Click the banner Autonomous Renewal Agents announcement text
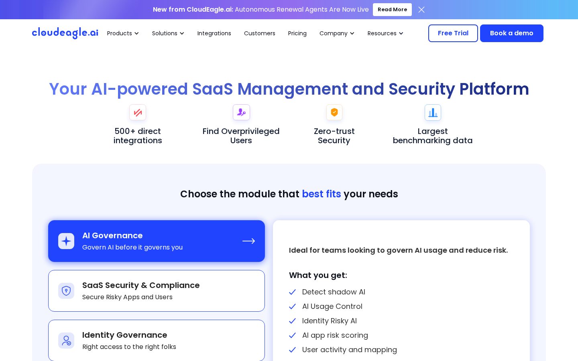The width and height of the screenshot is (578, 361). point(261,10)
